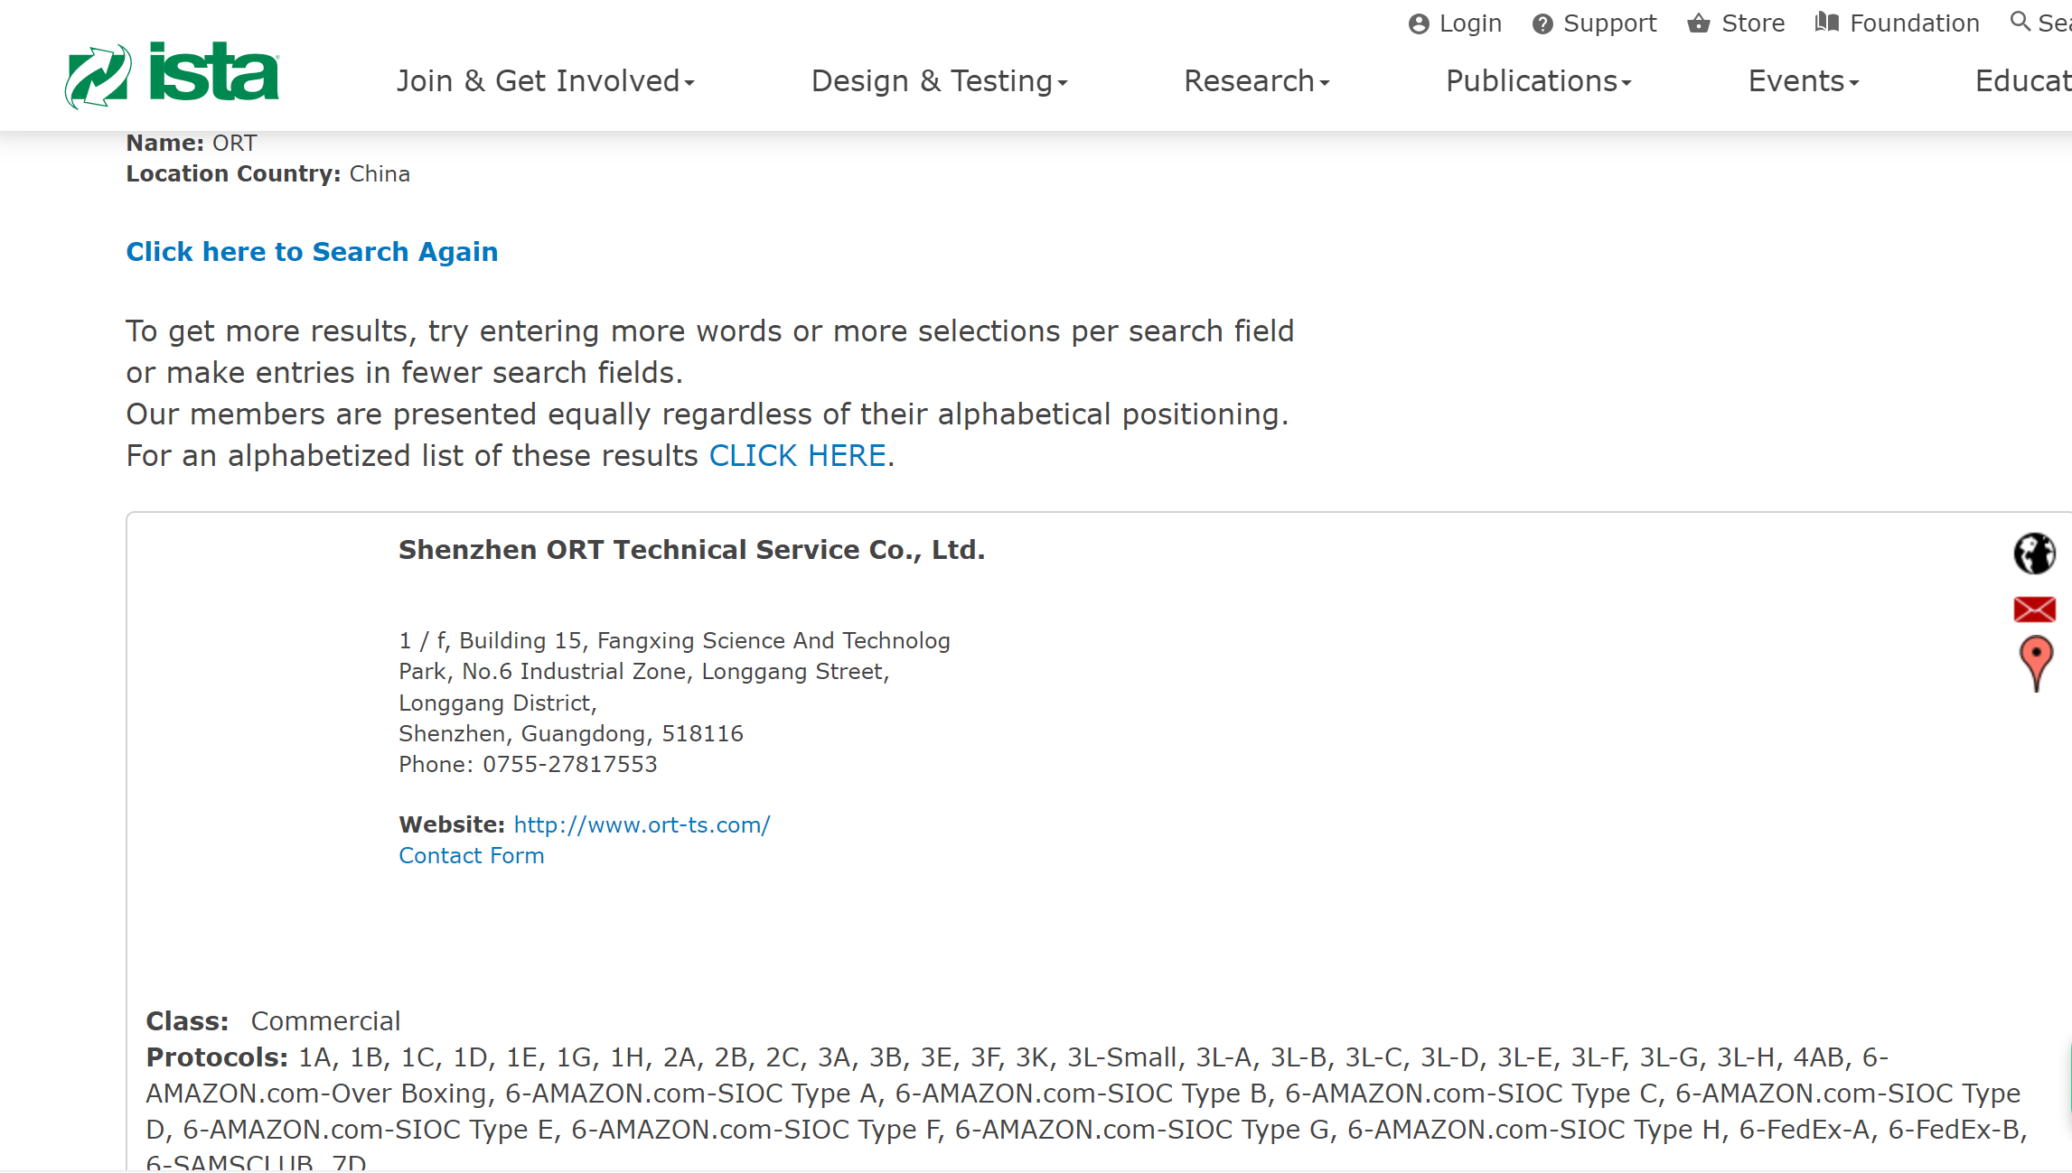Viewport: 2072px width, 1173px height.
Task: Expand Design & Testing menu
Action: point(940,81)
